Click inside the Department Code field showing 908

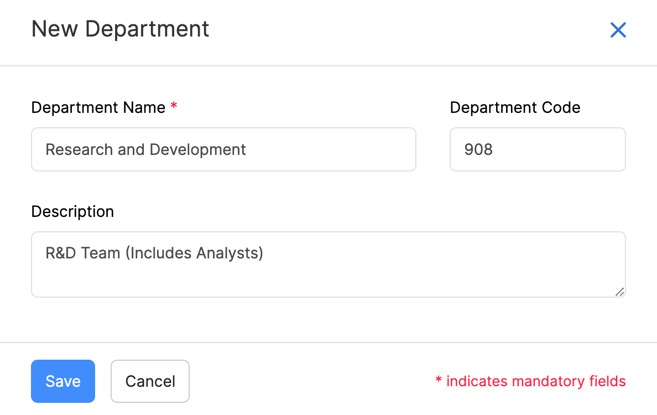(x=538, y=149)
